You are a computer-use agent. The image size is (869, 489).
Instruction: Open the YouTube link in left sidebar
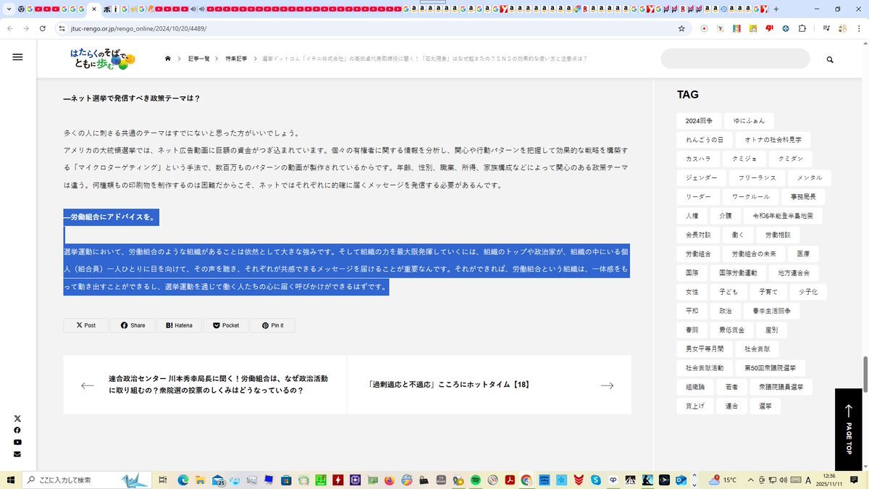pos(17,442)
